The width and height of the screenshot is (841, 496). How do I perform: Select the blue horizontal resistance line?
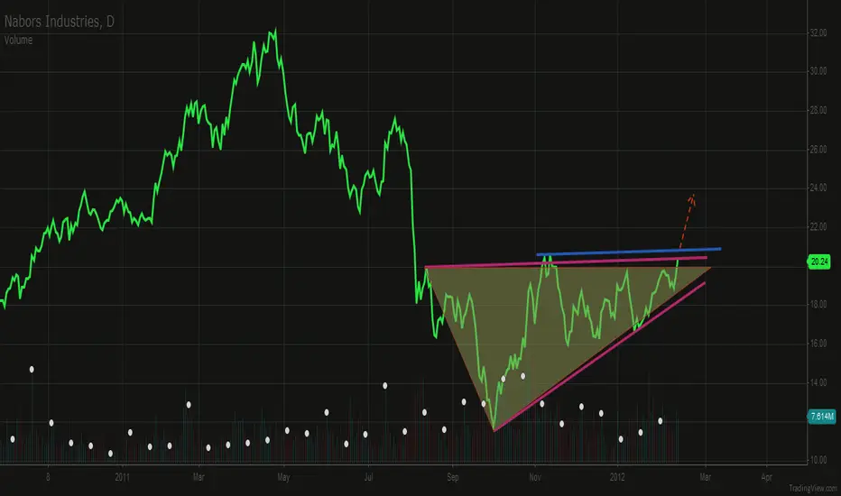(x=629, y=252)
